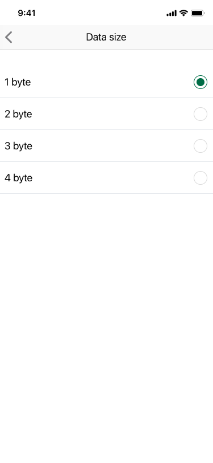Click the "3 byte" text label
The image size is (213, 463).
coord(18,146)
